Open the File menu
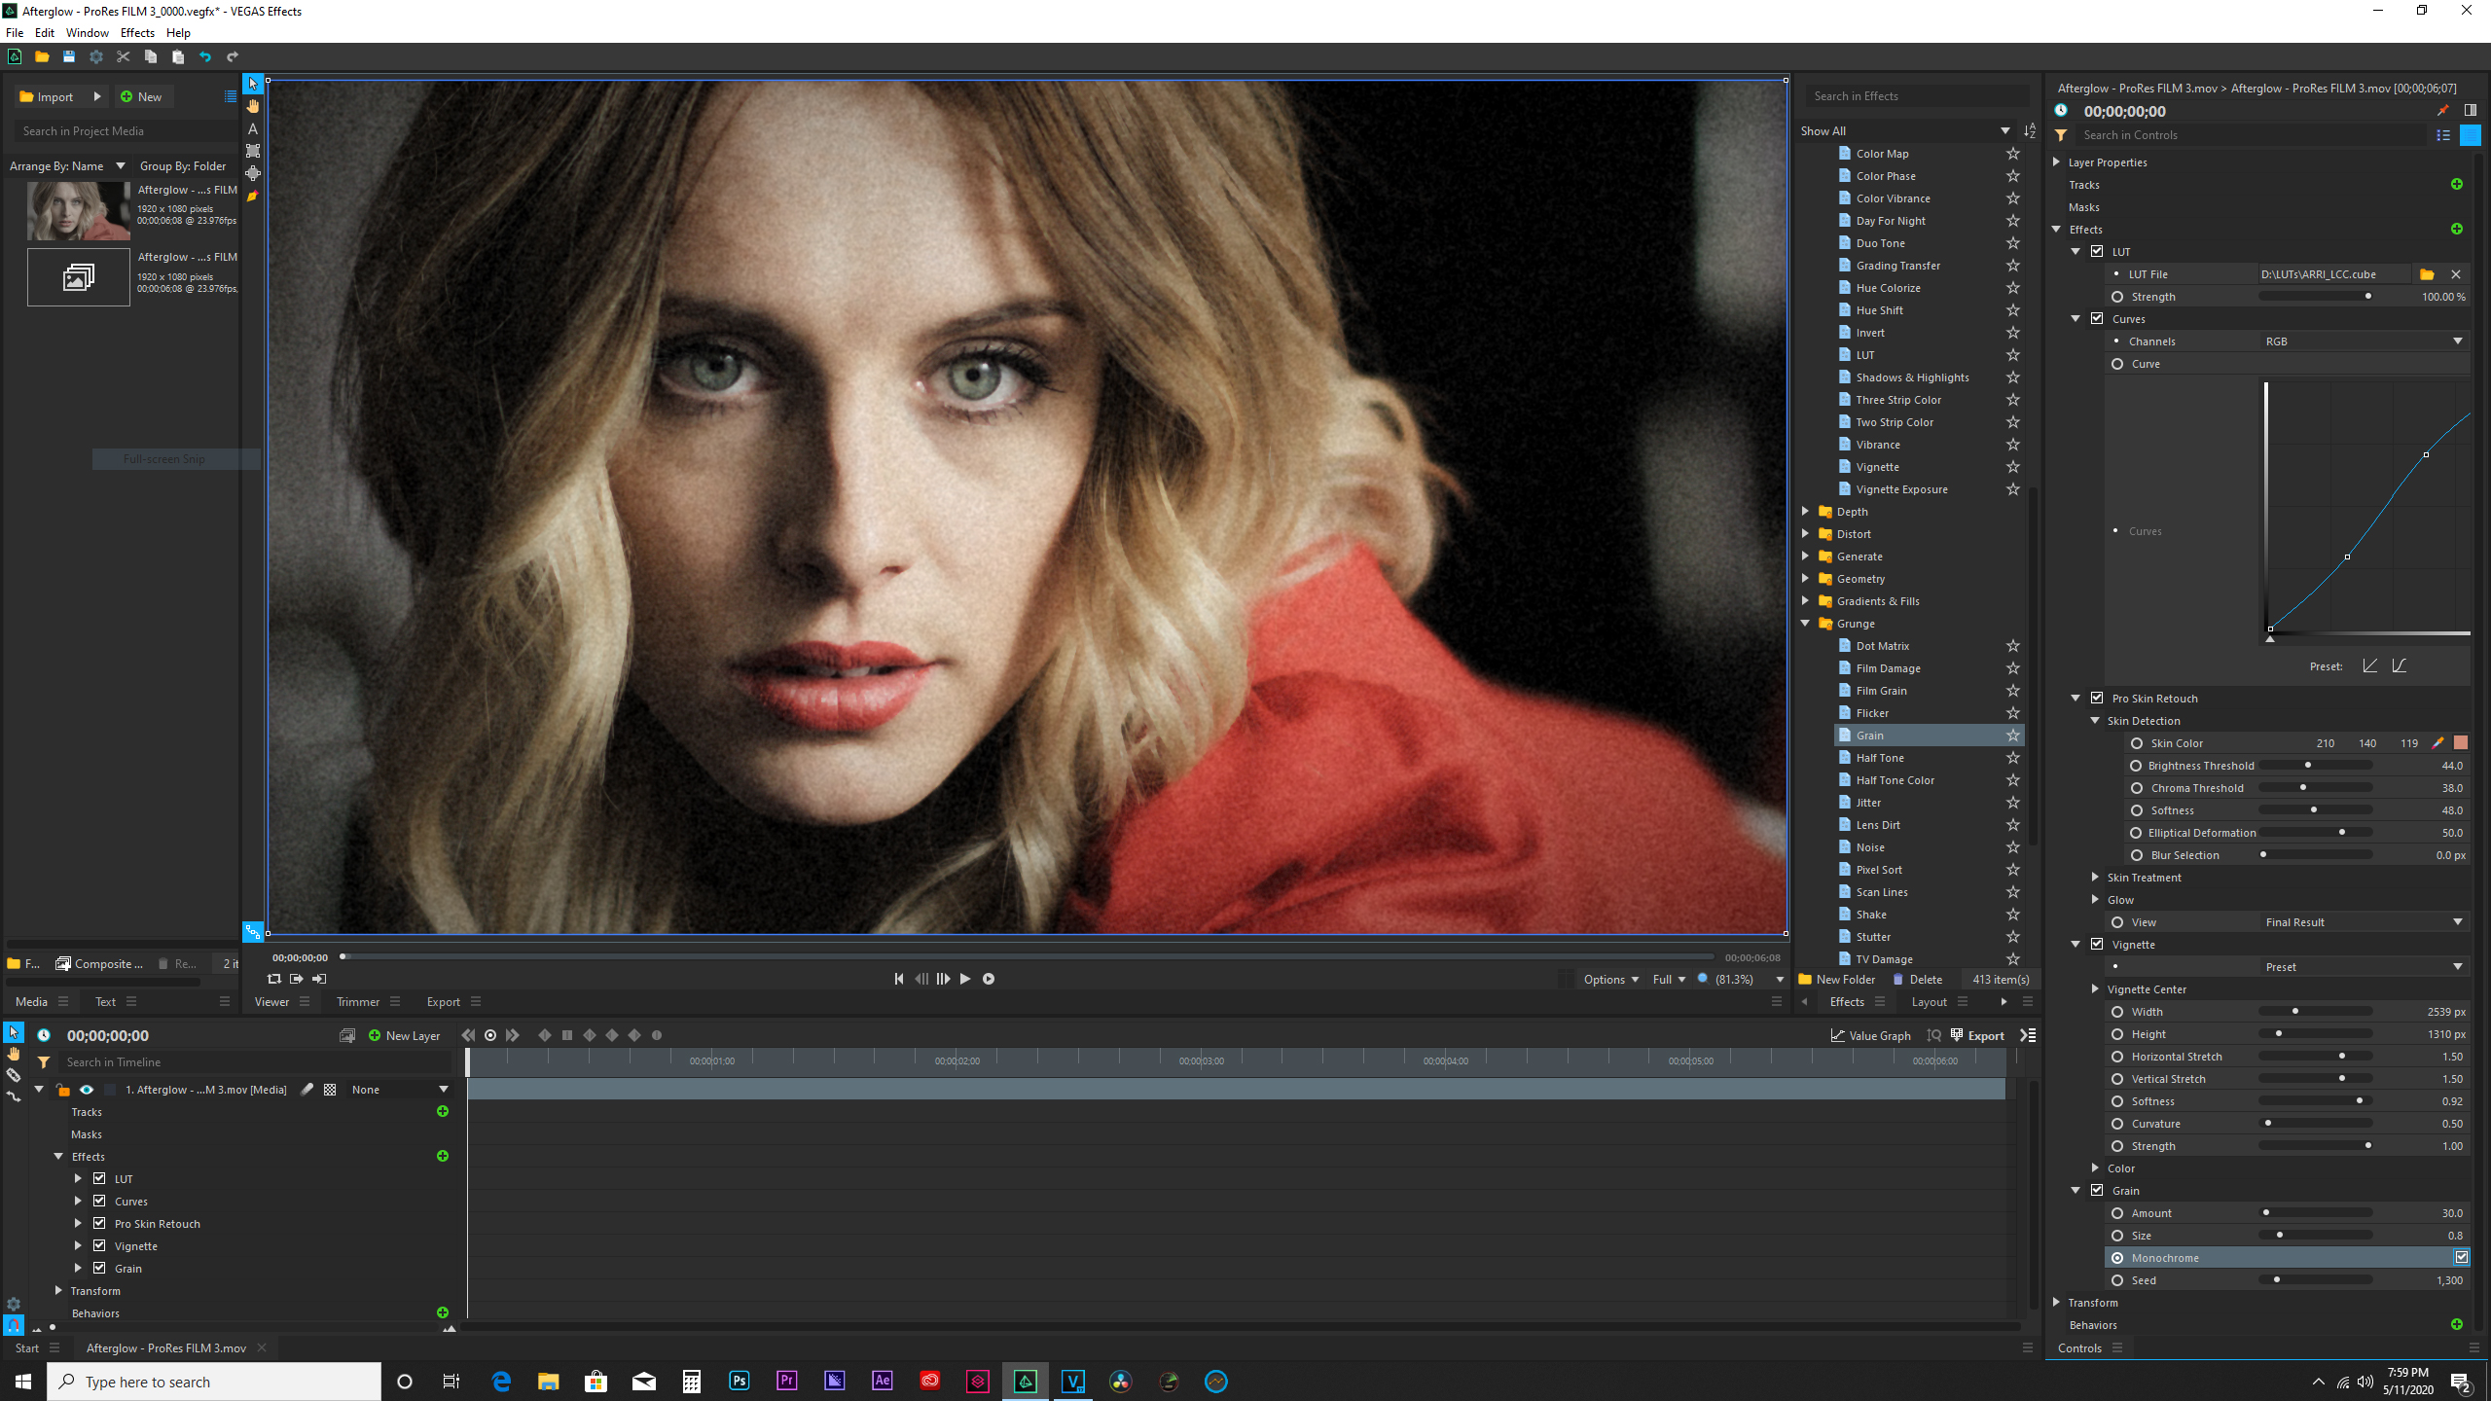The image size is (2491, 1401). tap(15, 32)
